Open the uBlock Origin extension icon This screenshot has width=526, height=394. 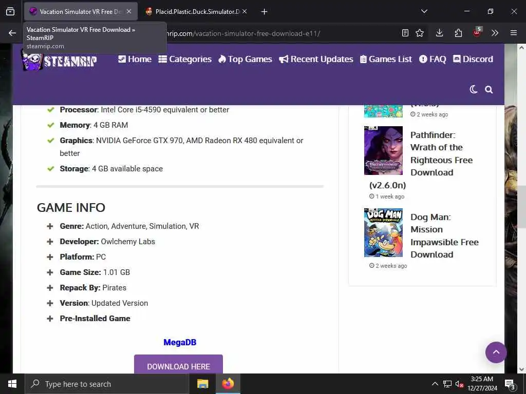pos(477,32)
